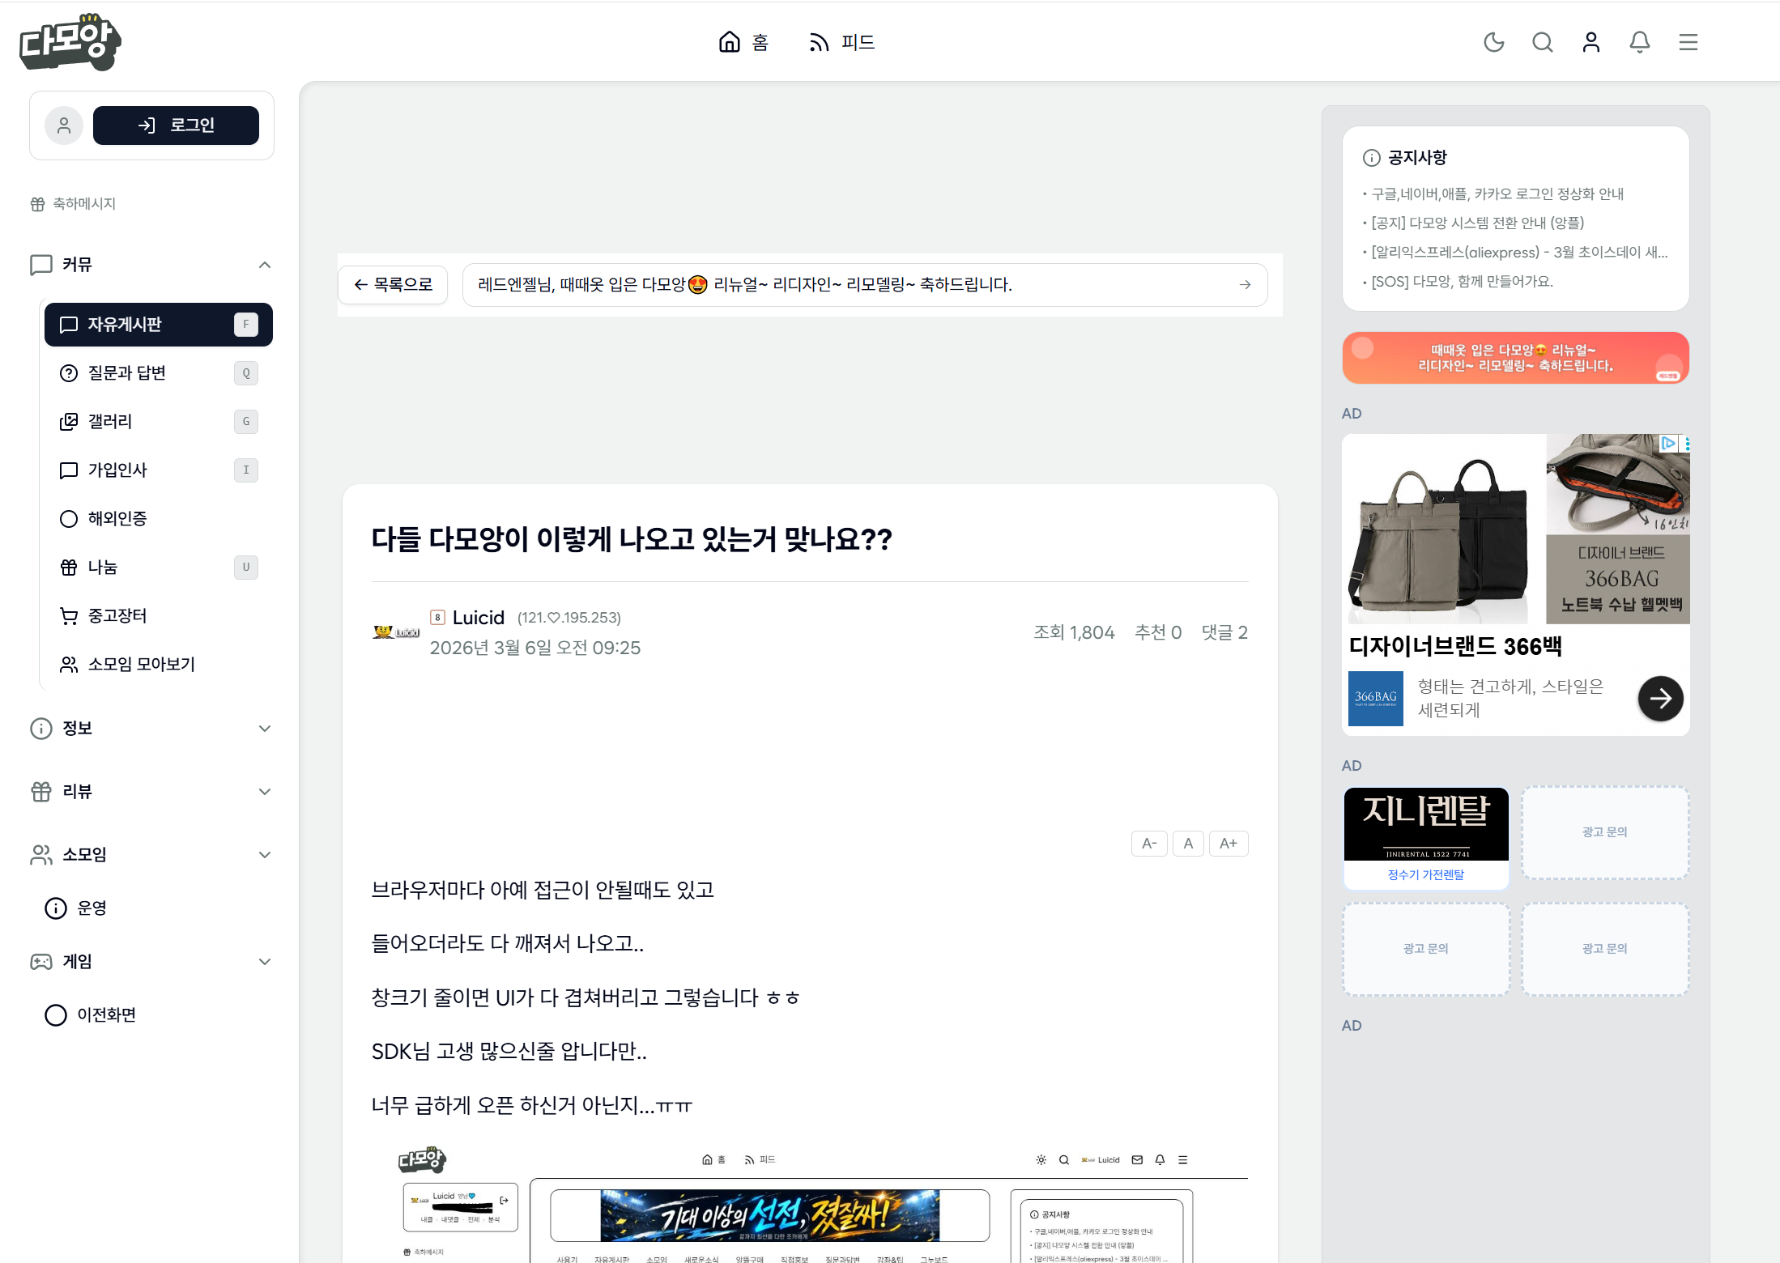Open the 피드 feed tab
This screenshot has height=1263, width=1780.
[x=841, y=42]
